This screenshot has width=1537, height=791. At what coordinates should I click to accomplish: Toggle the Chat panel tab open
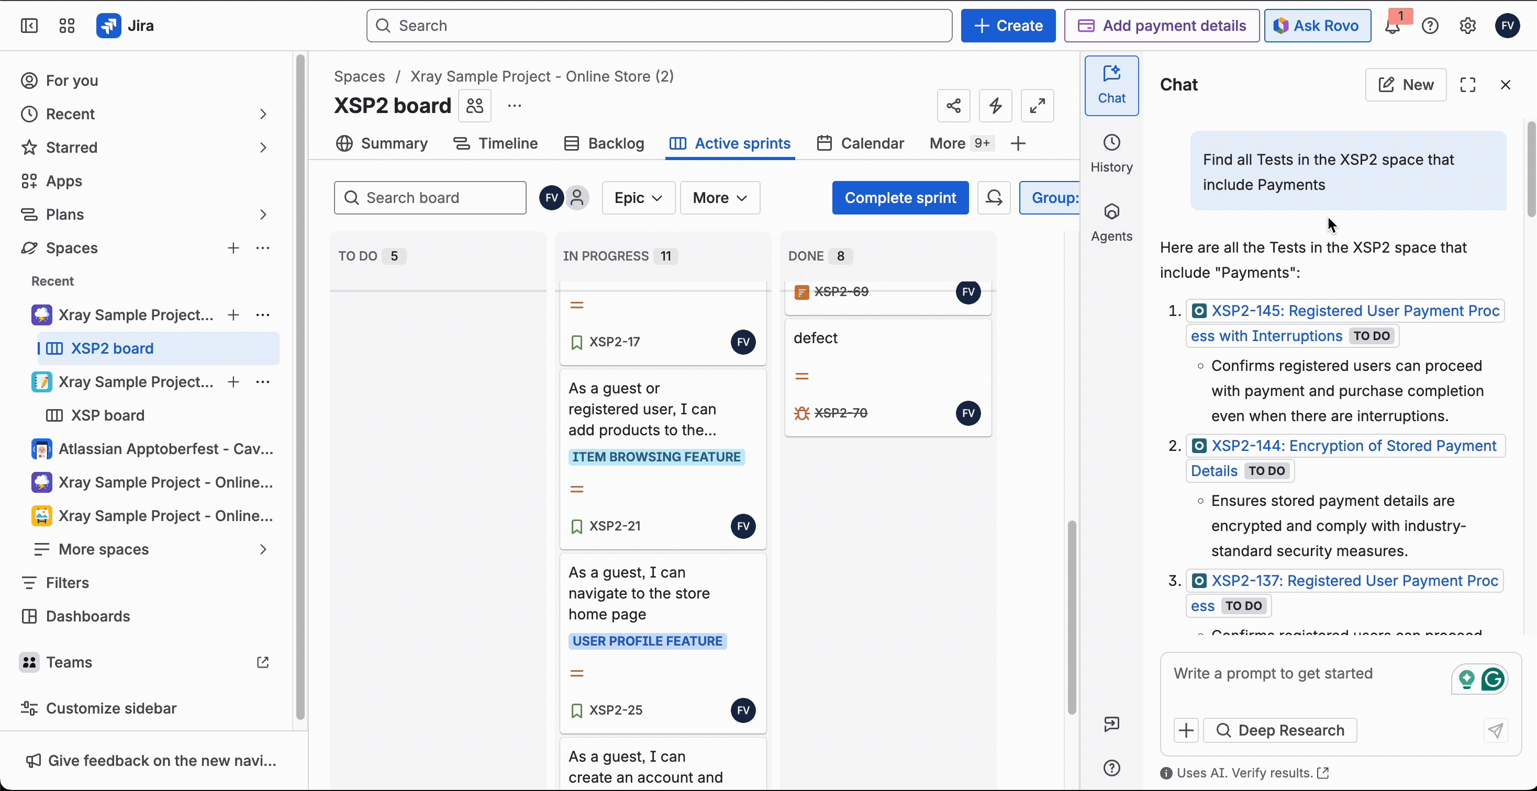(1111, 85)
